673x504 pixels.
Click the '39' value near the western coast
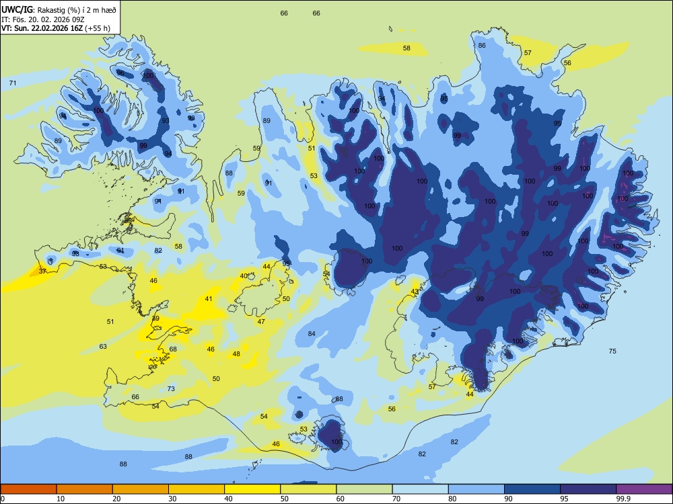coord(155,319)
